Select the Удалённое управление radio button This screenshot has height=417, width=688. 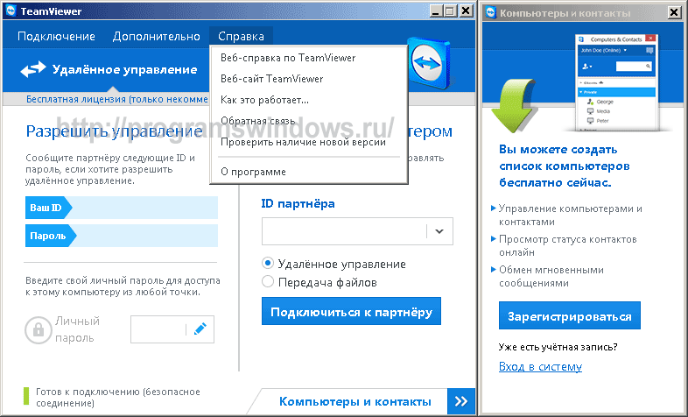click(x=268, y=264)
